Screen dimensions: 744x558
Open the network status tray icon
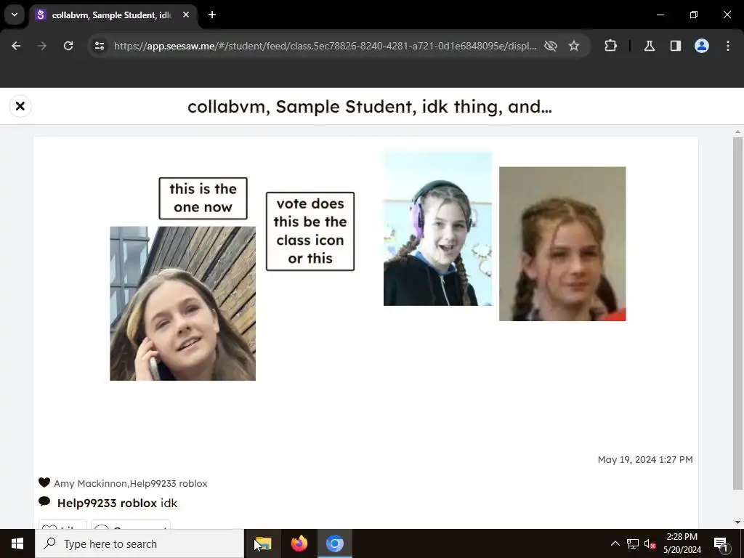point(633,543)
